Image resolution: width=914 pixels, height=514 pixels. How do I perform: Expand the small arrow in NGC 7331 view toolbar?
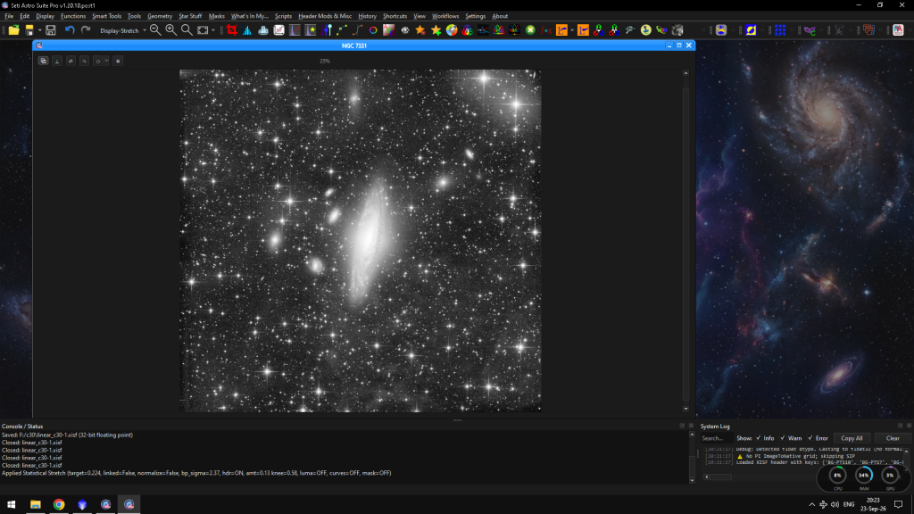click(x=106, y=61)
